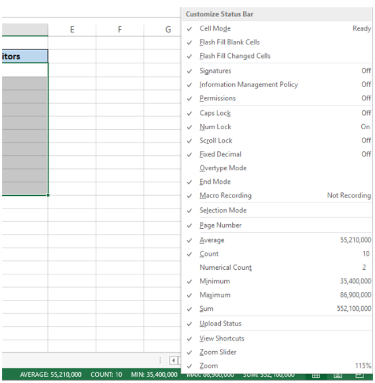This screenshot has width=375, height=383.
Task: Toggle Upload Status option
Action: tap(277, 323)
